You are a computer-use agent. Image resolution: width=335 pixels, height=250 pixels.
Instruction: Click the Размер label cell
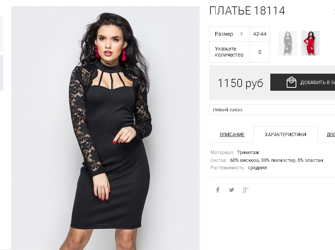[229, 34]
